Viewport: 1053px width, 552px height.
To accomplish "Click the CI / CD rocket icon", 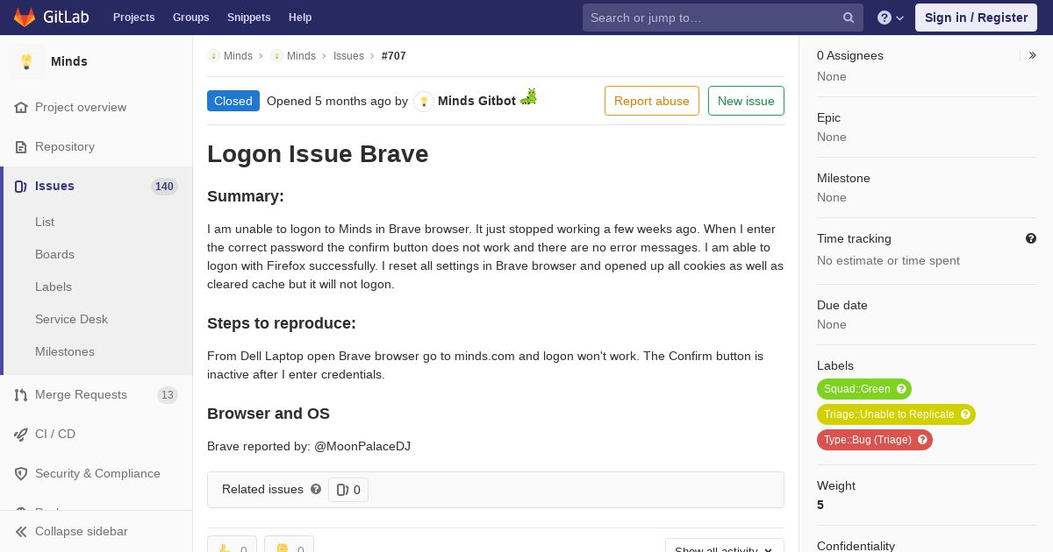I will pos(21,434).
